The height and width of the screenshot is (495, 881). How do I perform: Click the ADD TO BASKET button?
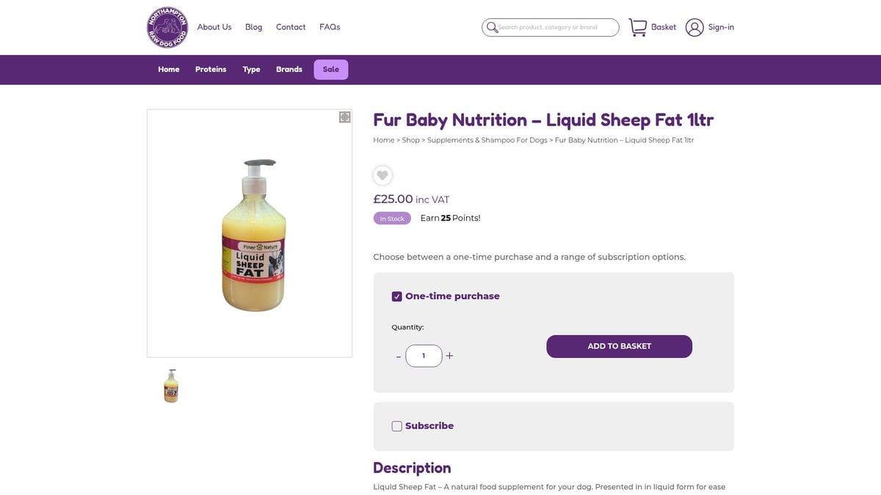[619, 346]
